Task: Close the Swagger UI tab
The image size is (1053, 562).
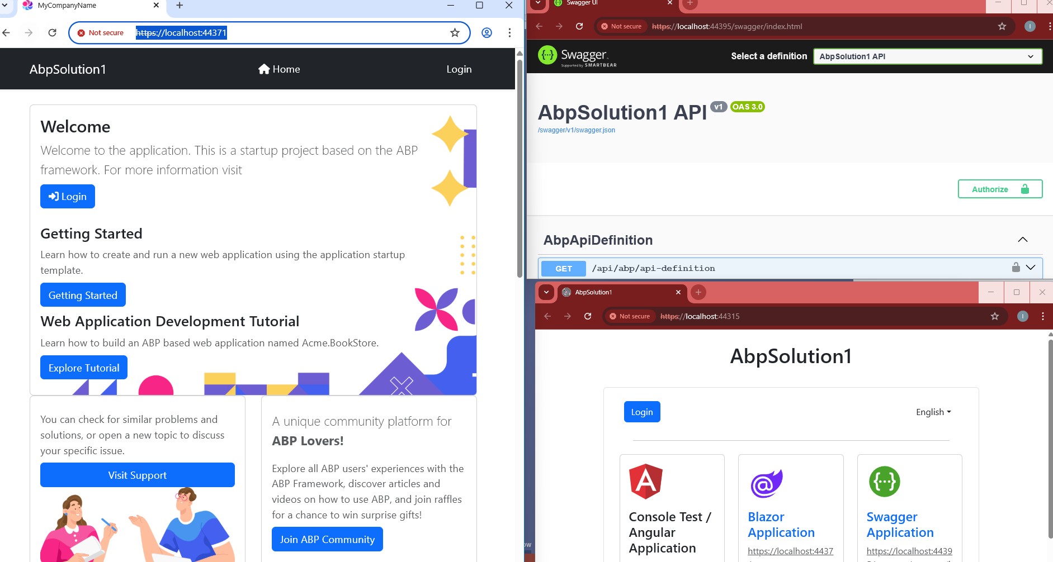Action: (x=670, y=3)
